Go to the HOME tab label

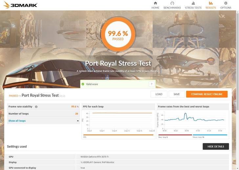pos(155,8)
